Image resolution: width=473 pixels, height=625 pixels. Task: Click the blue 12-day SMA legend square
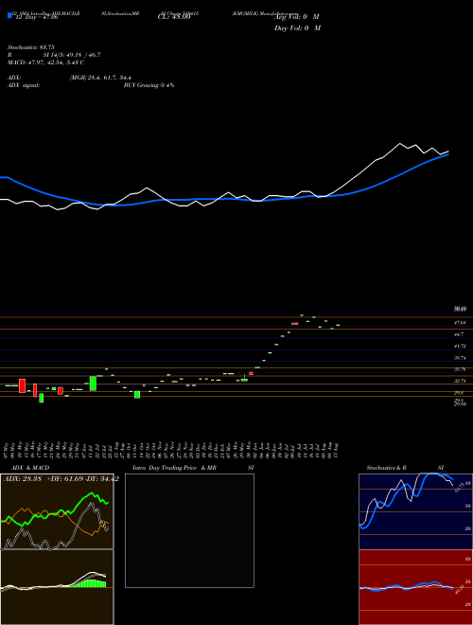(x=9, y=16)
